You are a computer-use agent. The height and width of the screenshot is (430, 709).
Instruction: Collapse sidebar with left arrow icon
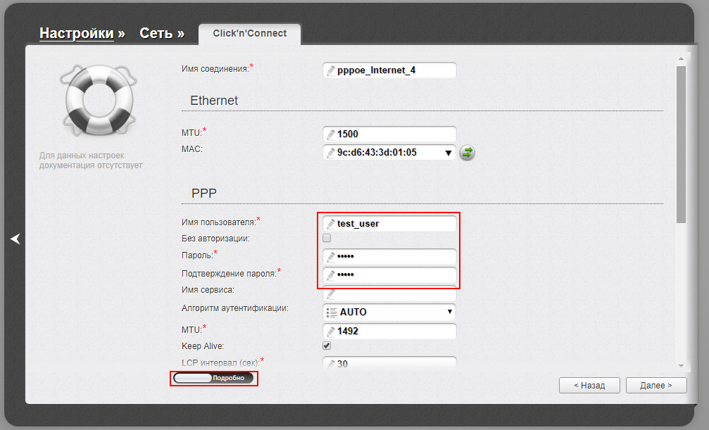point(15,239)
